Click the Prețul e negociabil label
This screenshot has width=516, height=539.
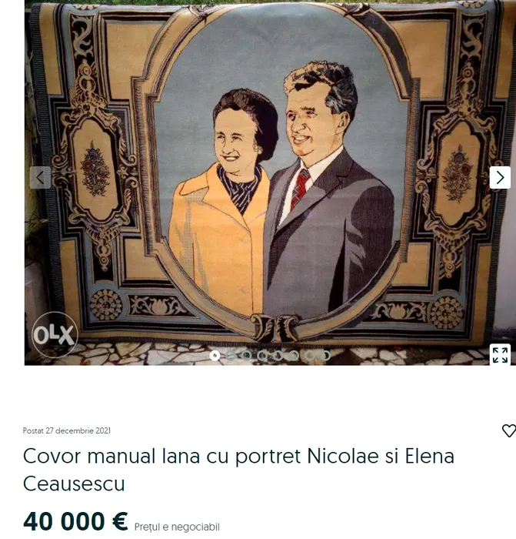(177, 527)
